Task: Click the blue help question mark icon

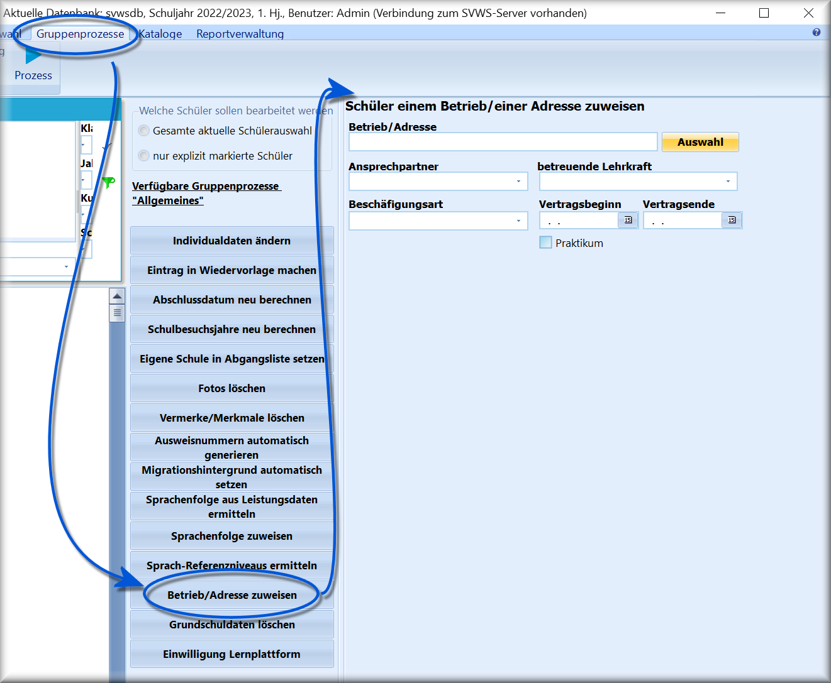Action: (x=817, y=32)
